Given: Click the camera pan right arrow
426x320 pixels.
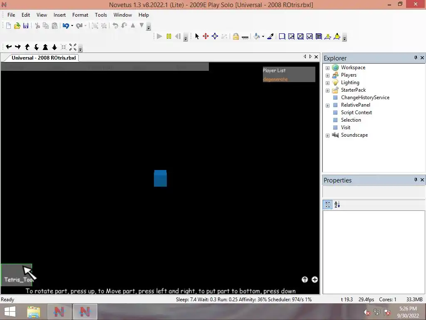Looking at the screenshot, I should click(17, 47).
